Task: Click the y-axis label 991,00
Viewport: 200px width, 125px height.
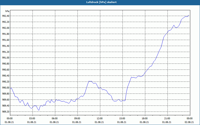Action: click(6, 58)
